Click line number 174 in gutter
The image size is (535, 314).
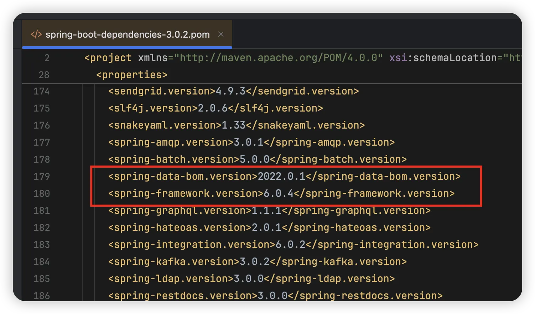(42, 91)
